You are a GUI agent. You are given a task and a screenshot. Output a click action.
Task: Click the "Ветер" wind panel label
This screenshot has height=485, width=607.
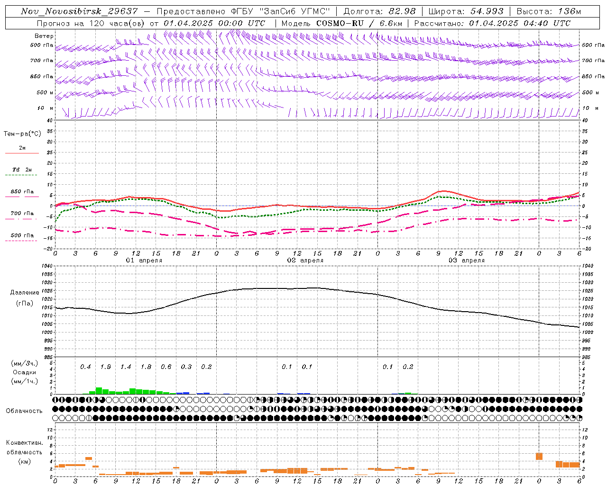point(44,36)
